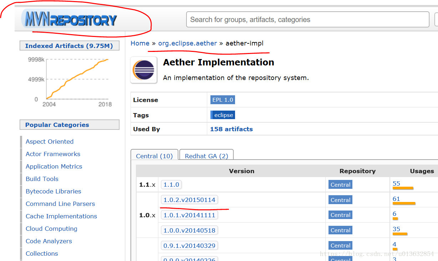Click the License row label
Image resolution: width=438 pixels, height=261 pixels.
point(146,100)
